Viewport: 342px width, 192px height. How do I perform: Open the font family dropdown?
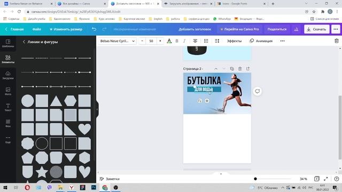point(118,41)
